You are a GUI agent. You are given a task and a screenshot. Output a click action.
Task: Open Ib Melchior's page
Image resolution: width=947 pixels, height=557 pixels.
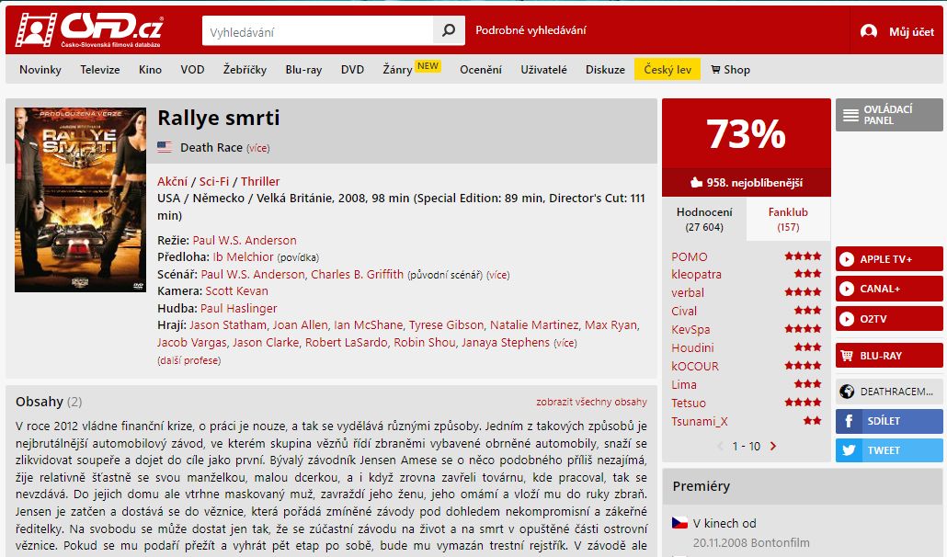243,256
